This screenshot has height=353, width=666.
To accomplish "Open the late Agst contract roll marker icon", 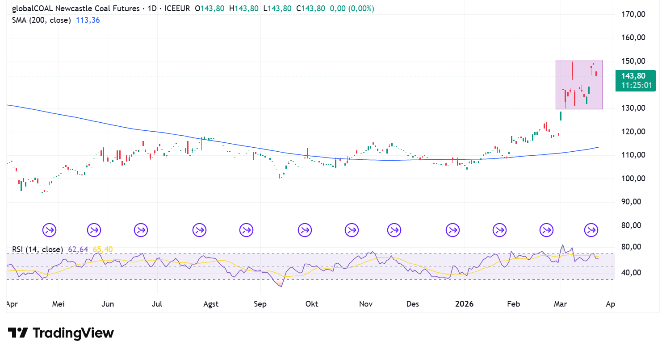I will pos(246,230).
